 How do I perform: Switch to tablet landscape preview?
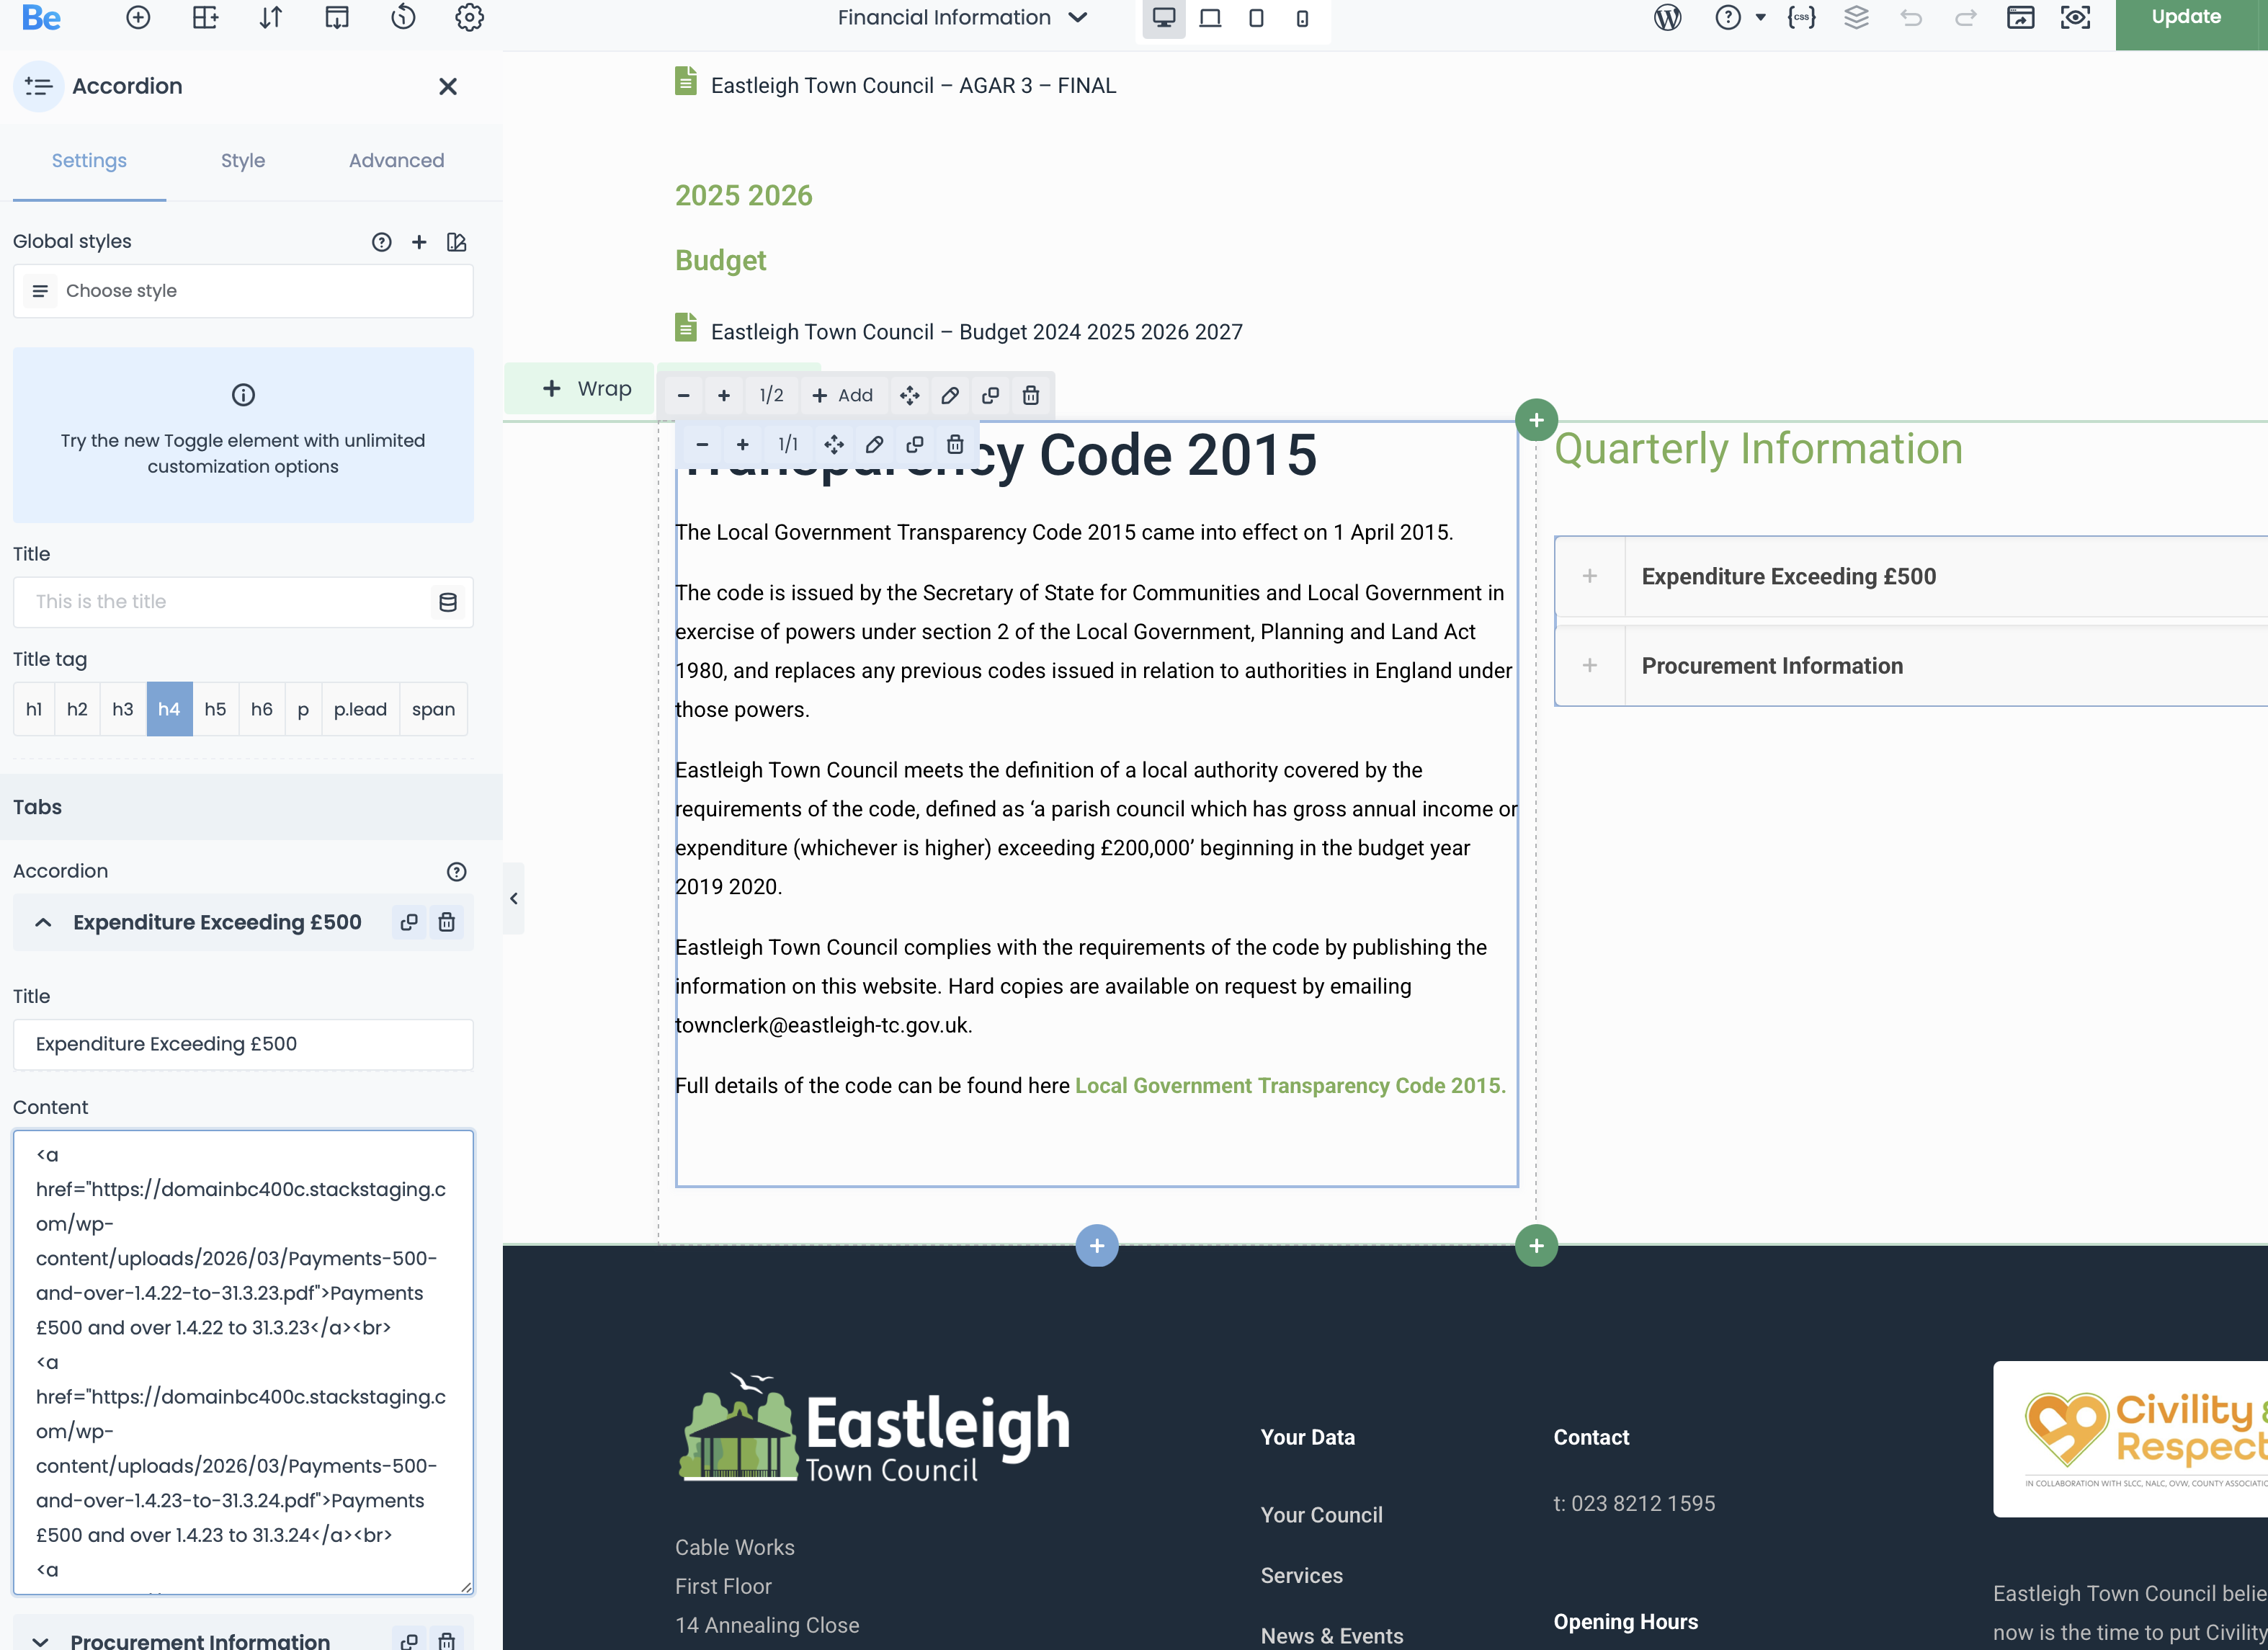1210,18
